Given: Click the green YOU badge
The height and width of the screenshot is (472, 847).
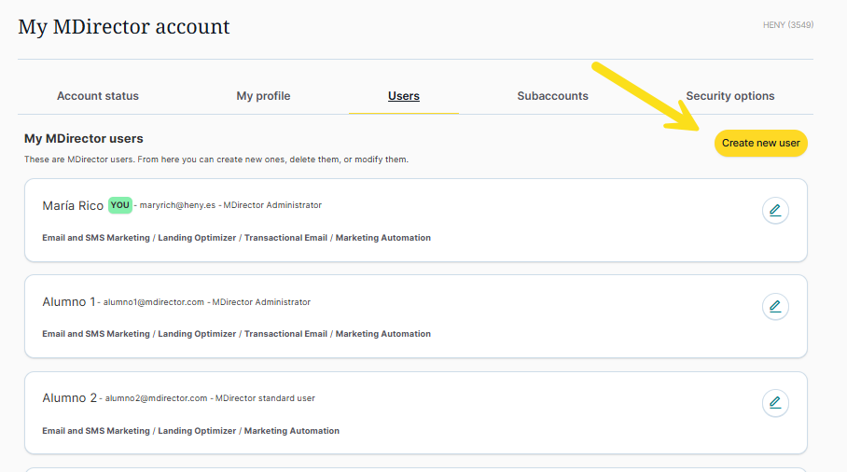Looking at the screenshot, I should [x=119, y=205].
